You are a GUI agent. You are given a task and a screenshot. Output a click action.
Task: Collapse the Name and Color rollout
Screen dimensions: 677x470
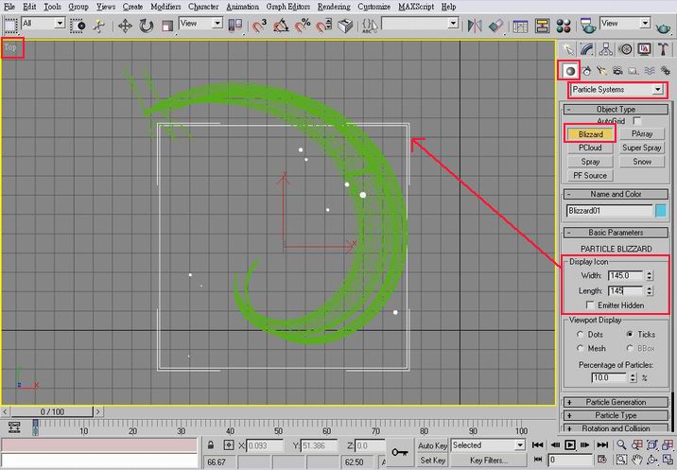pyautogui.click(x=616, y=194)
